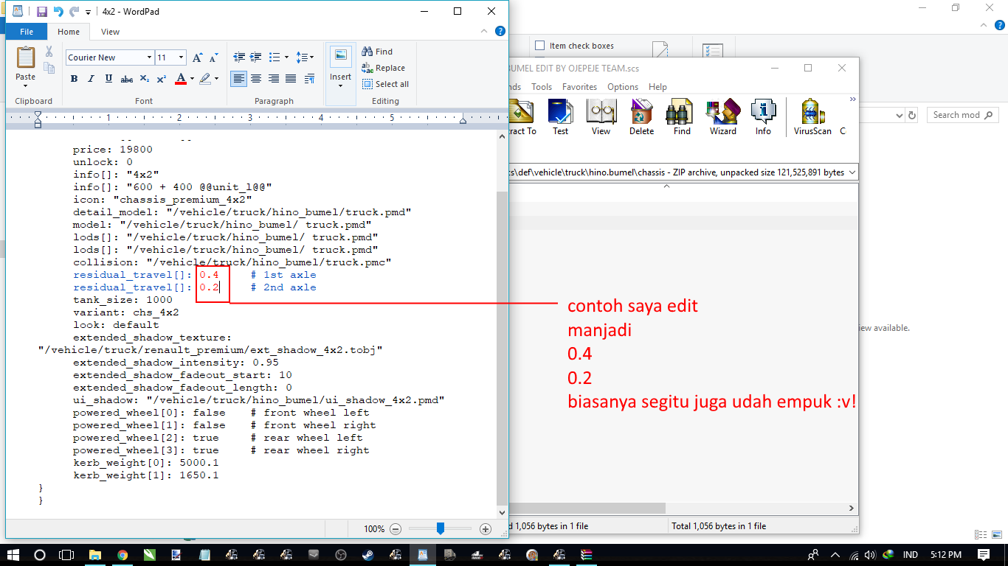1008x566 pixels.
Task: Expand the Paste options arrow
Action: 26,85
